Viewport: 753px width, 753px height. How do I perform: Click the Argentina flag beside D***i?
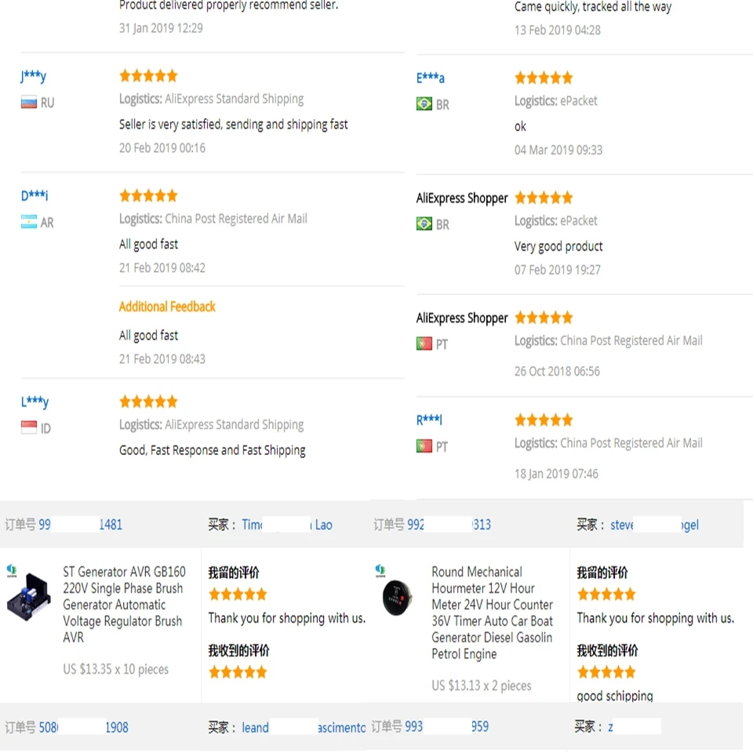[x=29, y=223]
